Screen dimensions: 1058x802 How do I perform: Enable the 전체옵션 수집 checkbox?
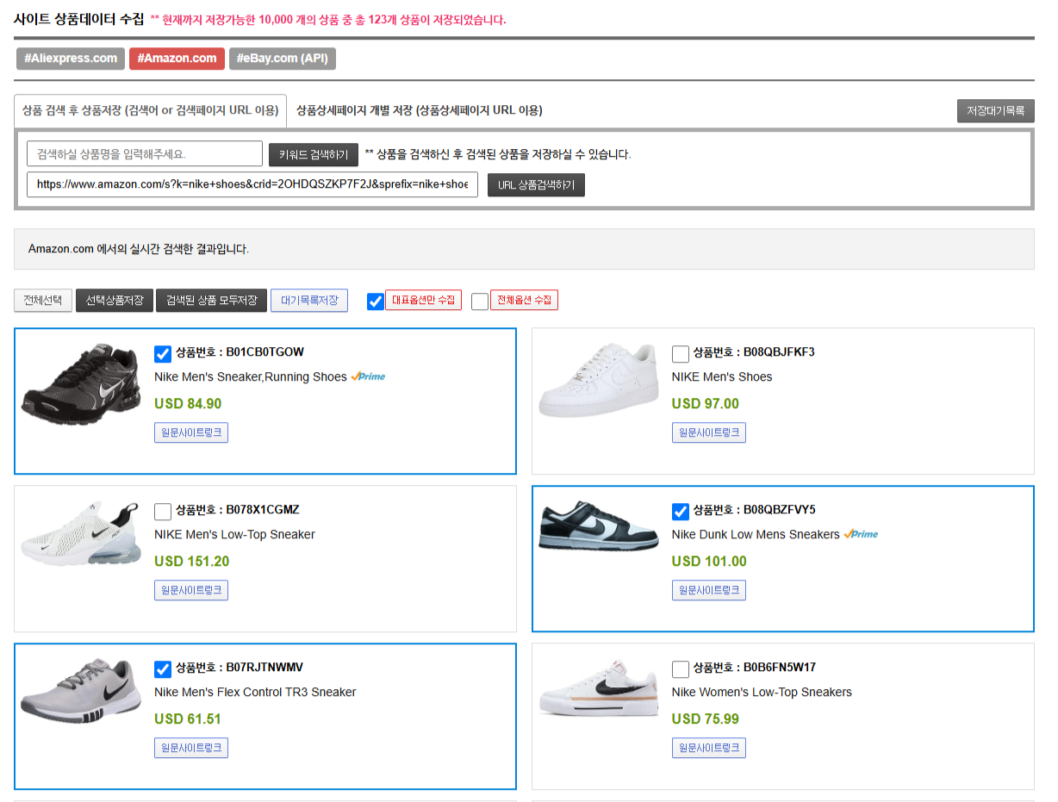(480, 302)
